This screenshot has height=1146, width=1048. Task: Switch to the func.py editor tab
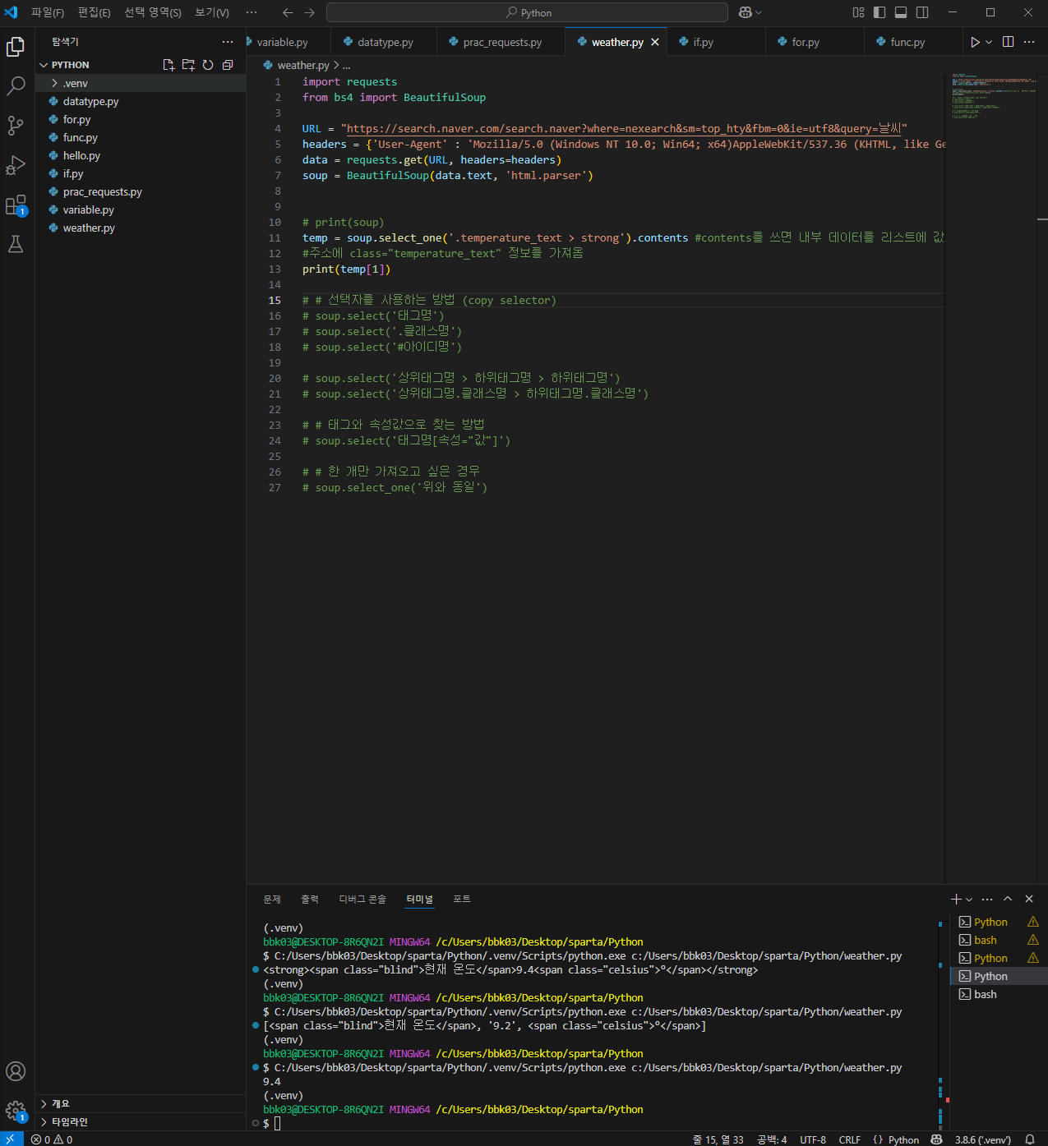coord(907,42)
